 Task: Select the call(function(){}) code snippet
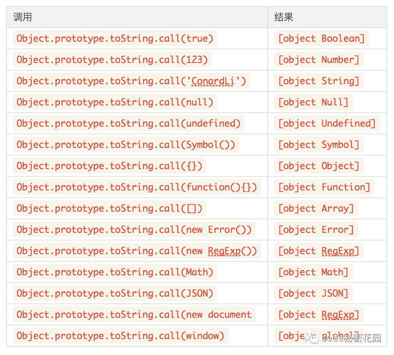(137, 187)
